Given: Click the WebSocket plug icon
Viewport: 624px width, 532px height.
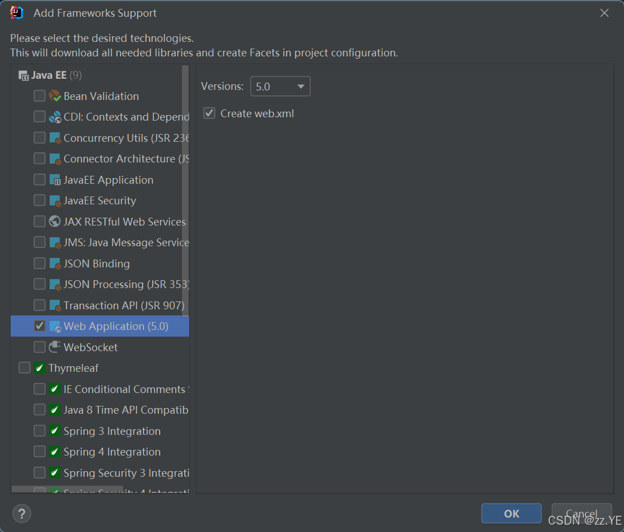Looking at the screenshot, I should tap(55, 347).
